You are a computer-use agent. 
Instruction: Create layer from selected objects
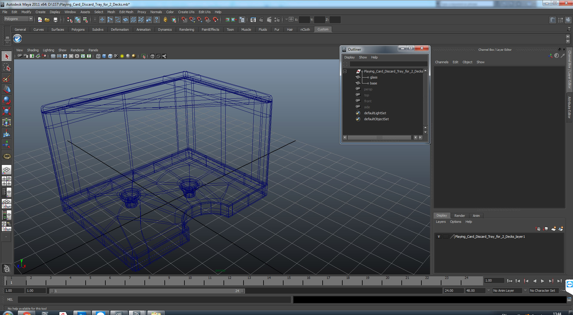coord(561,229)
